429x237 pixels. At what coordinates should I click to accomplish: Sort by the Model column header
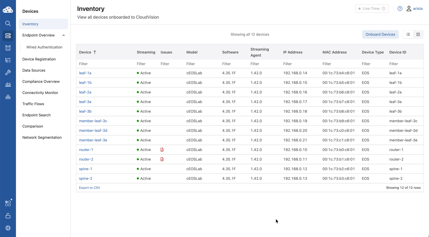tap(192, 52)
